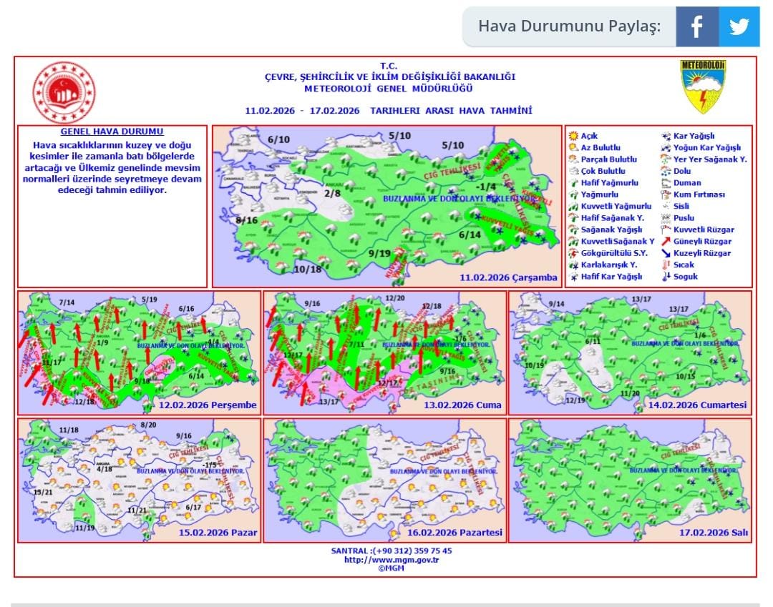Share the forecast on Twitter
The image size is (773, 607).
[739, 26]
